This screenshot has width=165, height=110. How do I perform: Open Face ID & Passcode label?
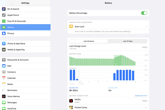pos(16,21)
